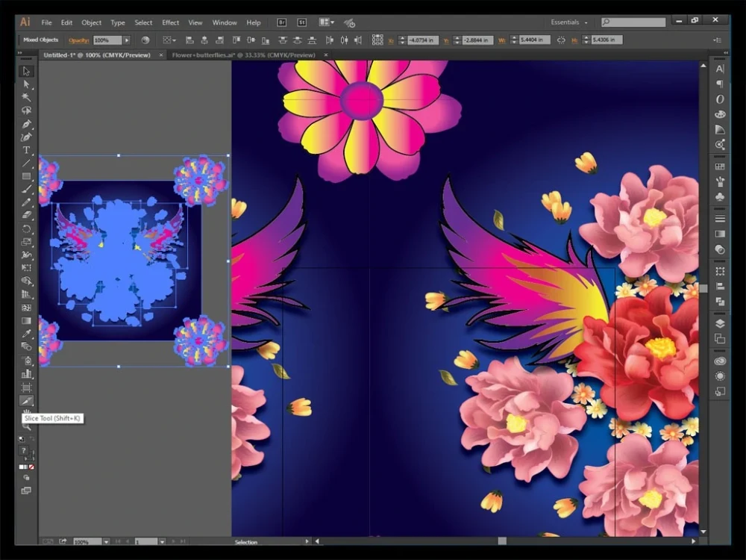Open the Symbols panel club icon
The width and height of the screenshot is (746, 560).
coord(720,196)
